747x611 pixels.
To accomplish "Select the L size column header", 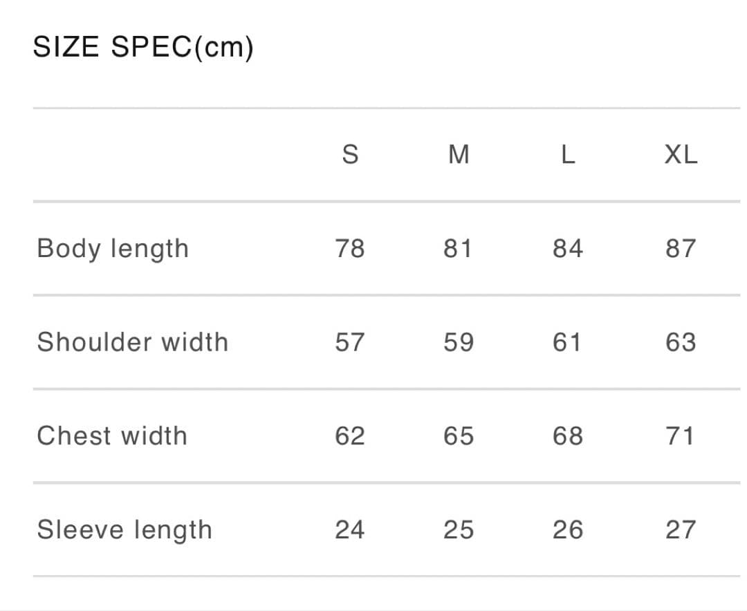I will click(x=568, y=154).
